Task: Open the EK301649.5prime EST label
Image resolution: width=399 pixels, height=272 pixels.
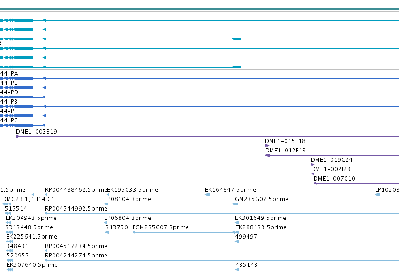Action: pos(260,218)
